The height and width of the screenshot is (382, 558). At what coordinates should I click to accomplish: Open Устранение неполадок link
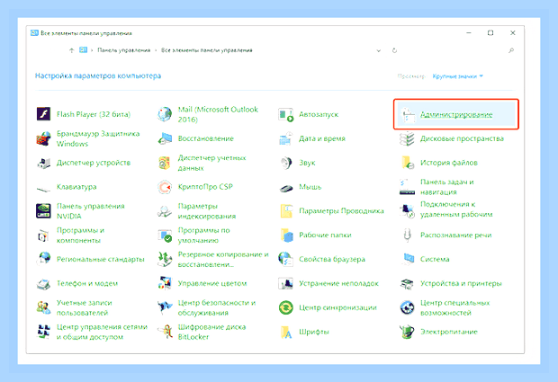point(338,283)
